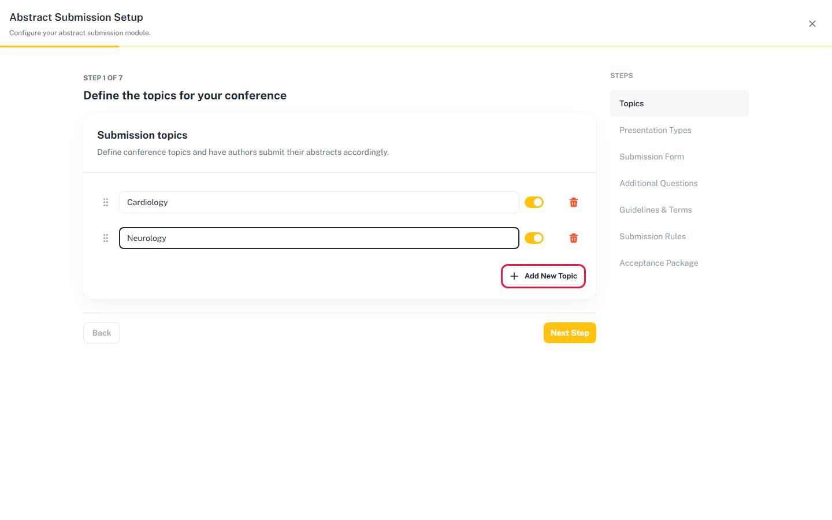Grab the drag handle beside Cardiology
This screenshot has width=832, height=520.
[x=106, y=202]
